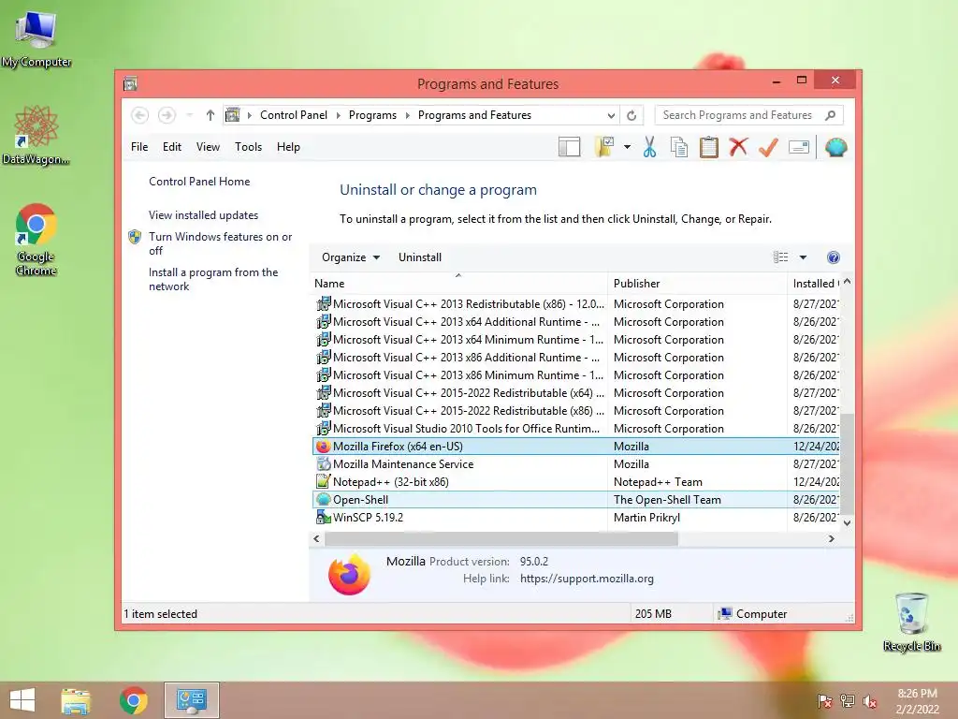Sort by the Publisher column header
Screen dimensions: 958x719
click(x=697, y=283)
